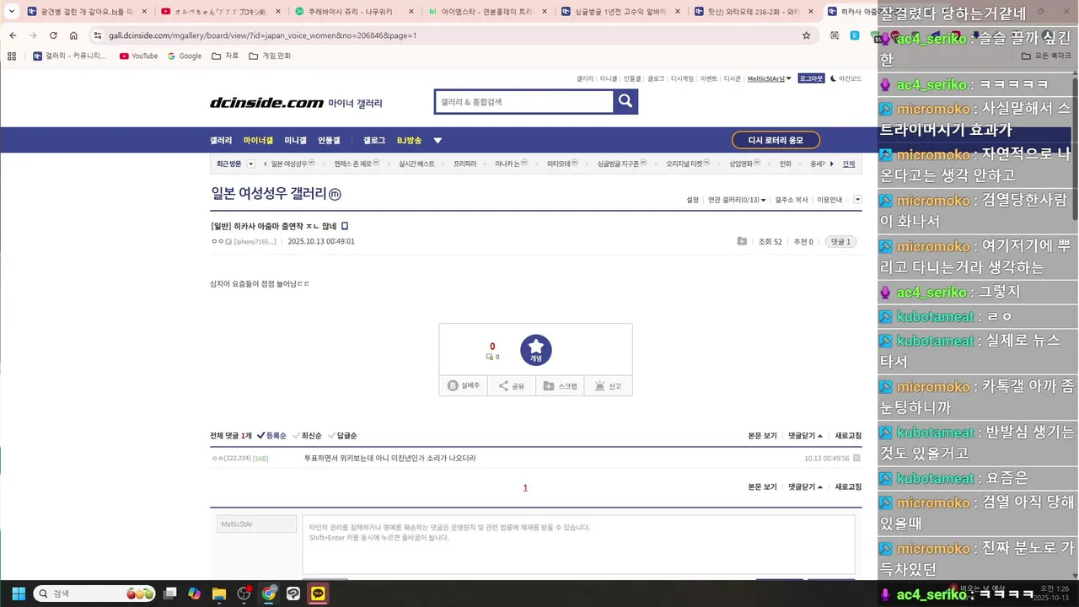Click the dcinside.com logo
The image size is (1079, 607).
[x=266, y=103]
